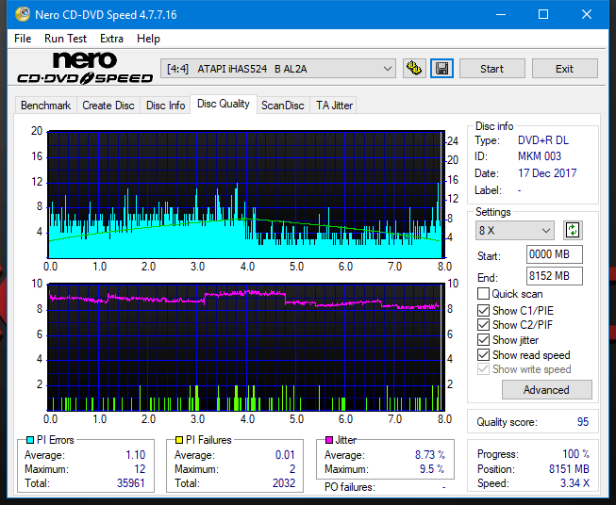Switch to the Benchmark tab
The width and height of the screenshot is (616, 505).
click(46, 106)
